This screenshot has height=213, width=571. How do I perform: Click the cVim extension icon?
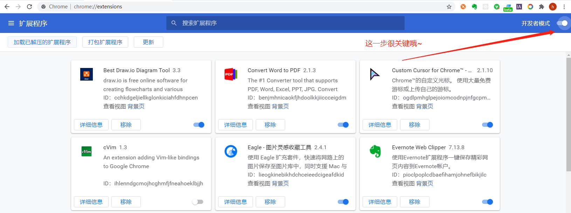pos(87,151)
